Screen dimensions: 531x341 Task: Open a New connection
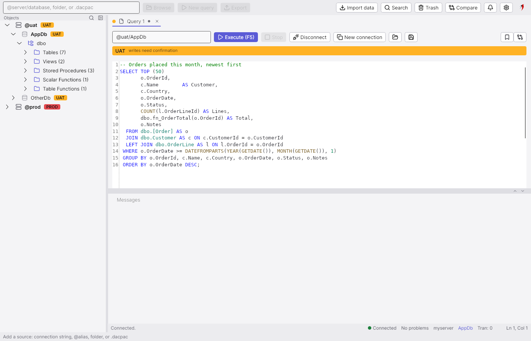click(x=360, y=37)
